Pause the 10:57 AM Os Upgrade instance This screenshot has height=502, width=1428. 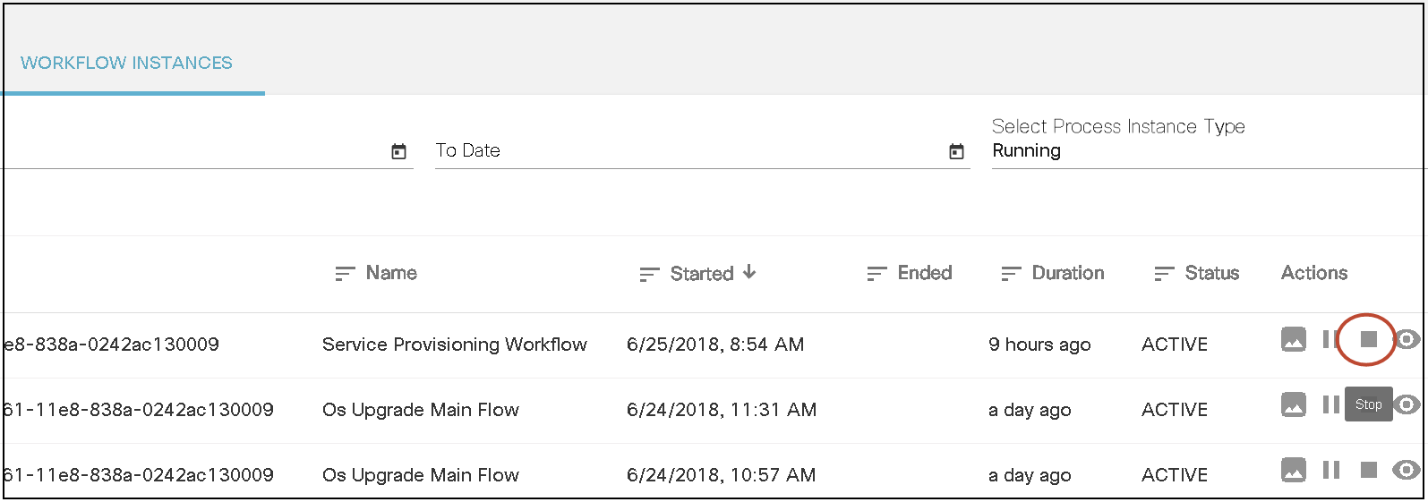1330,470
